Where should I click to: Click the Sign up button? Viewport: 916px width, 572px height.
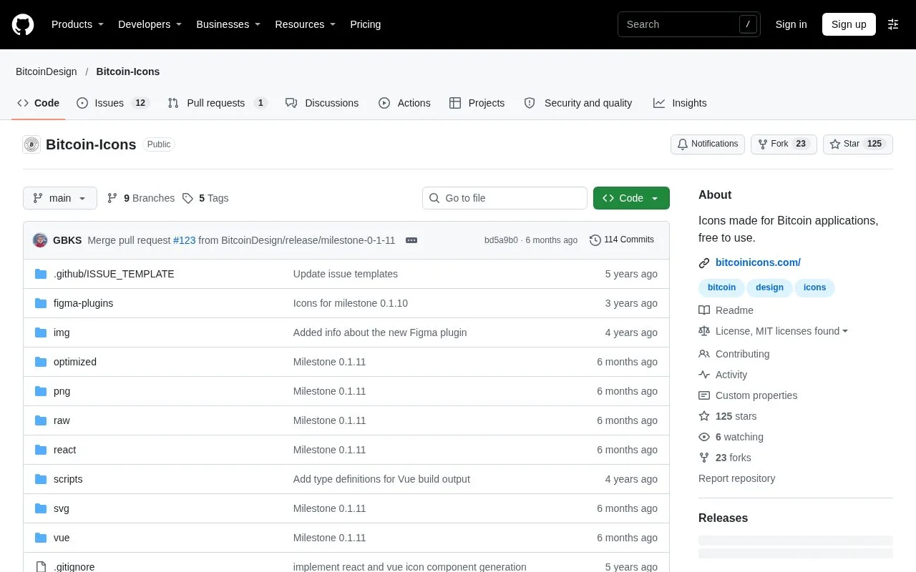click(x=849, y=24)
